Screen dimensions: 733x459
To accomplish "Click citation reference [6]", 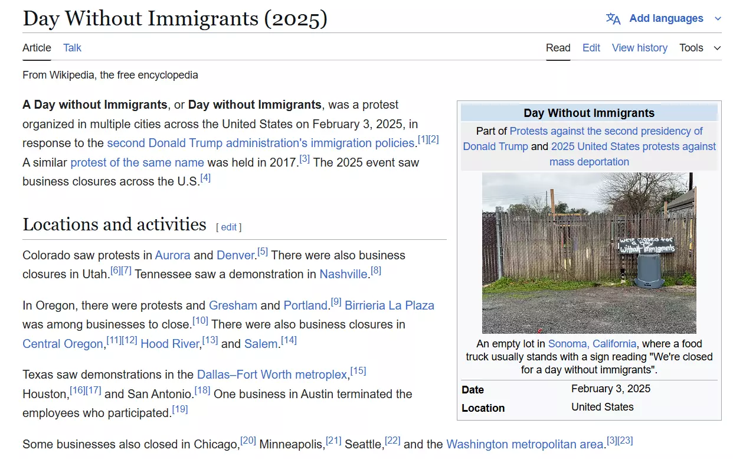I will (116, 271).
